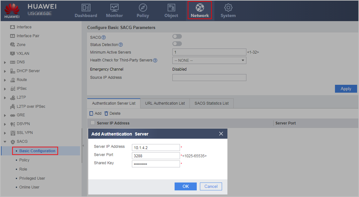This screenshot has width=359, height=197.
Task: Open the Object icon in top navigation
Action: click(171, 8)
